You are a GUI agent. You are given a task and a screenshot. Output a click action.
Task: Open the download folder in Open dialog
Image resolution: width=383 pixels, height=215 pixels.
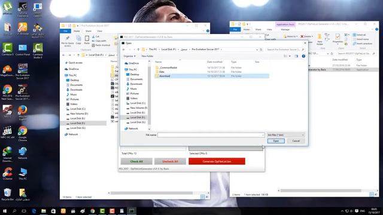coord(211,76)
